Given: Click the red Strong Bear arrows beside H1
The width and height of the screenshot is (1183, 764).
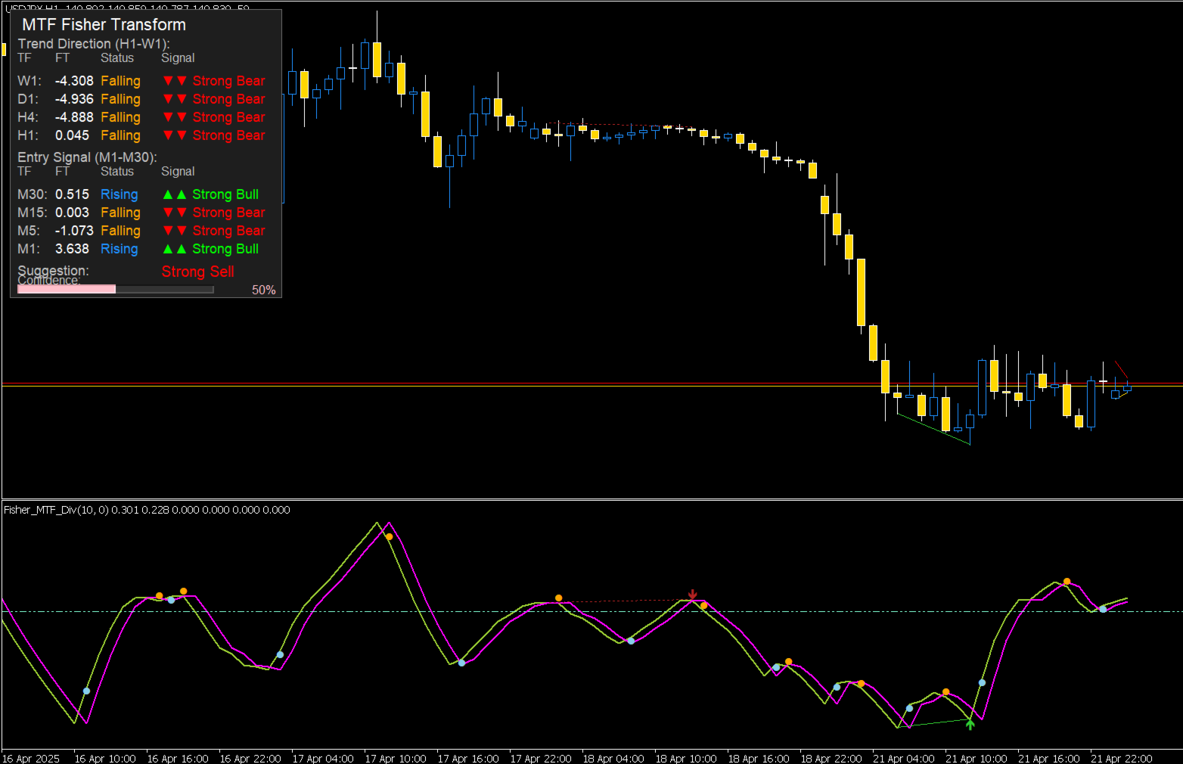Looking at the screenshot, I should tap(173, 135).
